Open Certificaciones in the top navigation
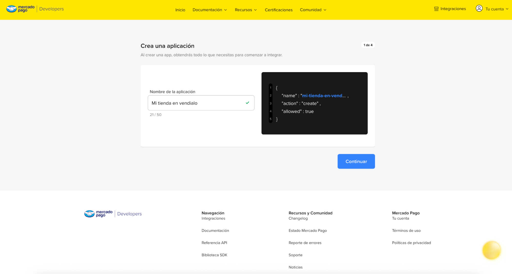This screenshot has width=512, height=274. (278, 10)
